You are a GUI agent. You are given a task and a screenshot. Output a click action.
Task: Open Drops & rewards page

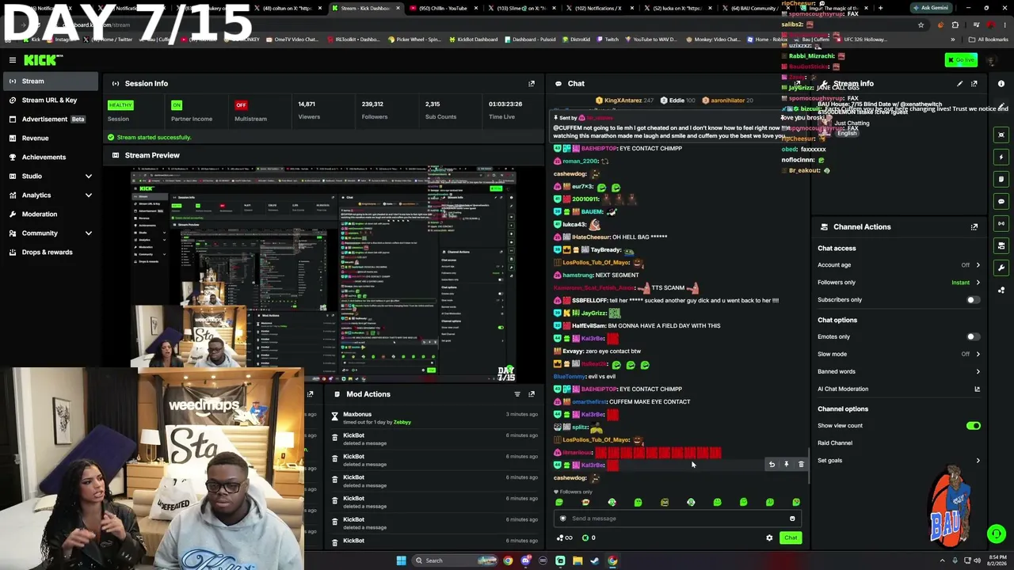tap(51, 252)
